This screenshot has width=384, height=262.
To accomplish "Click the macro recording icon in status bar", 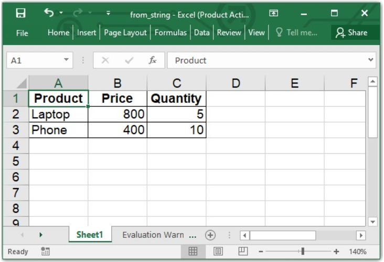I will (x=45, y=251).
